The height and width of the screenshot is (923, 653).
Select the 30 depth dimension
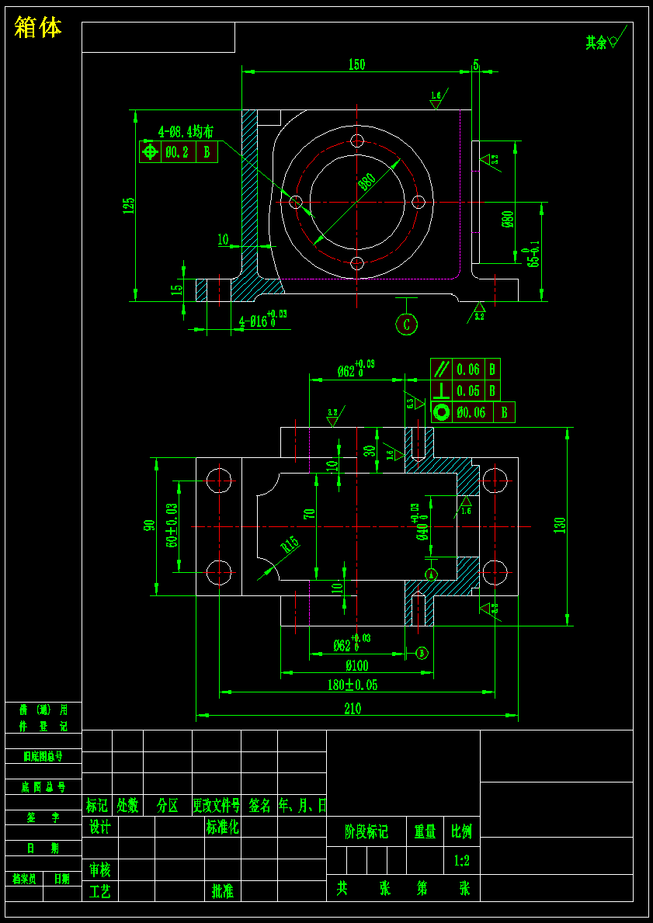(369, 451)
